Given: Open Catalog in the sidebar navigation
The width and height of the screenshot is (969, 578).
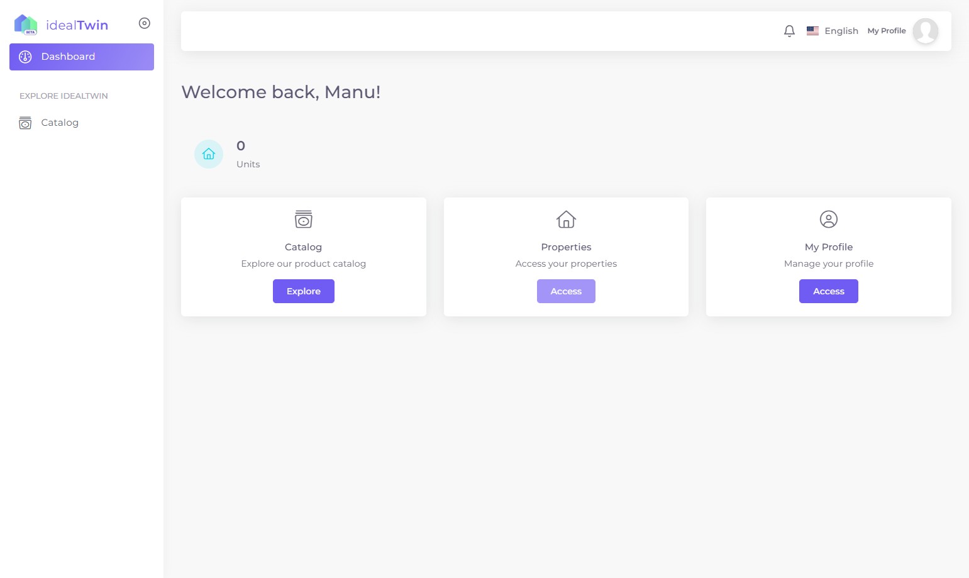Looking at the screenshot, I should tap(60, 123).
